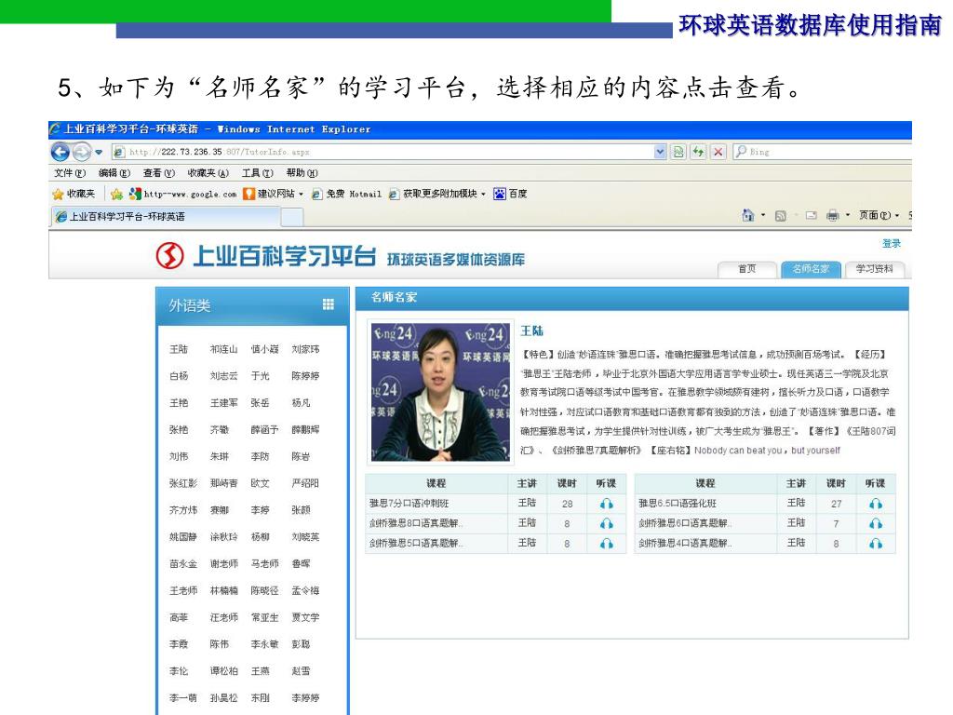Select teacher 贾文学 in the list
The image size is (953, 715).
click(305, 617)
